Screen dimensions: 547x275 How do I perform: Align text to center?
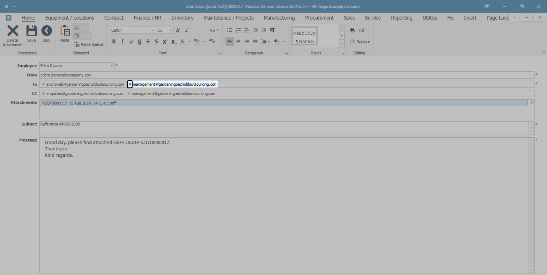[238, 42]
